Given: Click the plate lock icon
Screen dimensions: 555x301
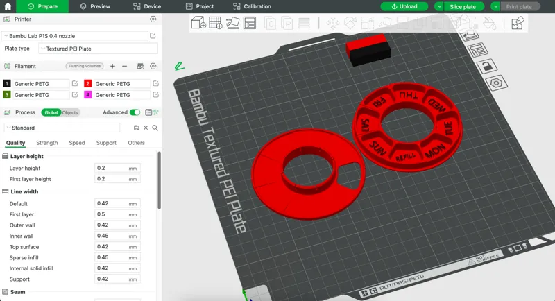Looking at the screenshot, I should pyautogui.click(x=487, y=66).
